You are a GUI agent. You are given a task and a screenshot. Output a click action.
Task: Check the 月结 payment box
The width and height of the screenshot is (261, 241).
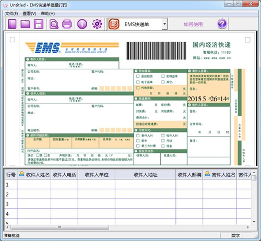163,141
